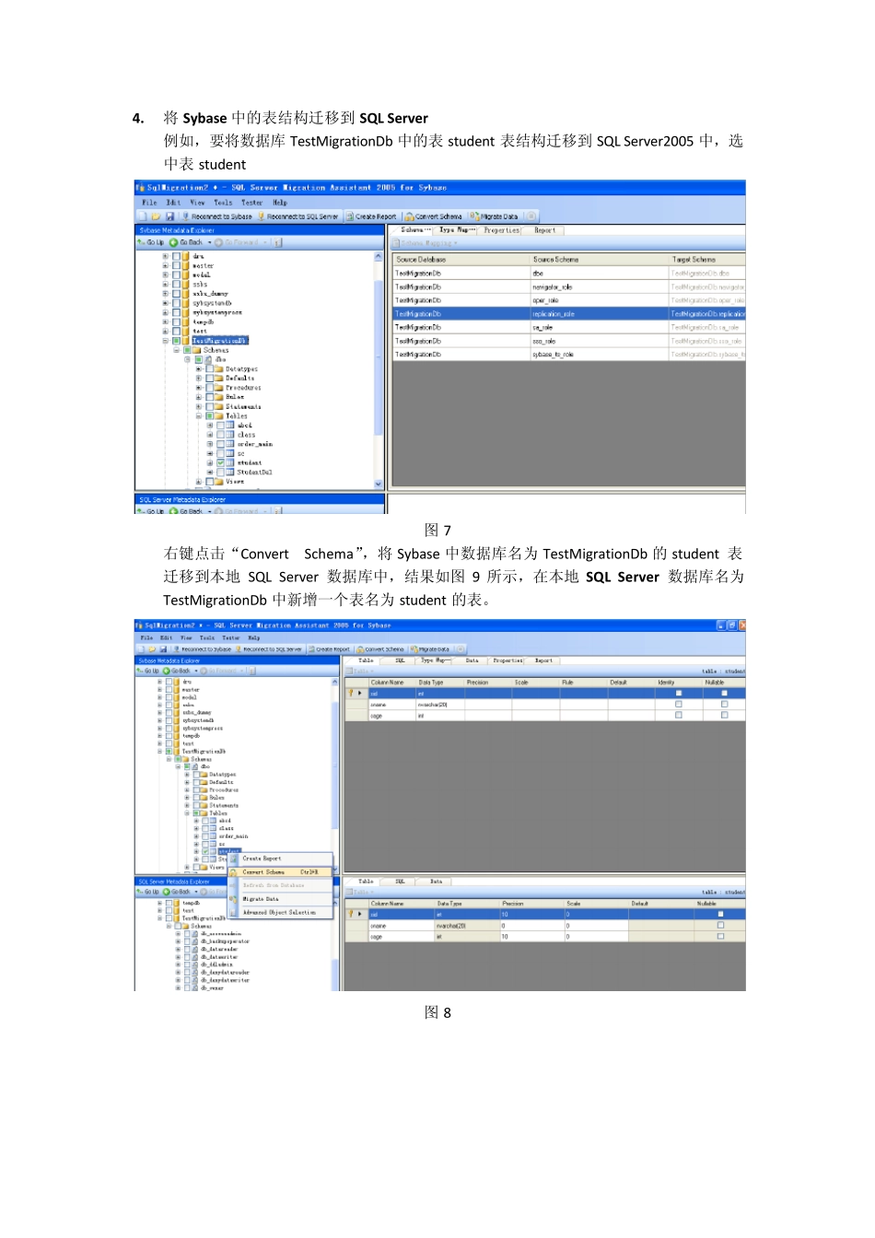Image resolution: width=875 pixels, height=1238 pixels.
Task: Choose Migrate Data from the context menu
Action: tap(280, 899)
